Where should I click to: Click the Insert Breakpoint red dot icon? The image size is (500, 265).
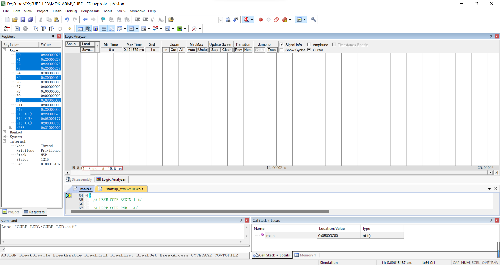click(261, 20)
